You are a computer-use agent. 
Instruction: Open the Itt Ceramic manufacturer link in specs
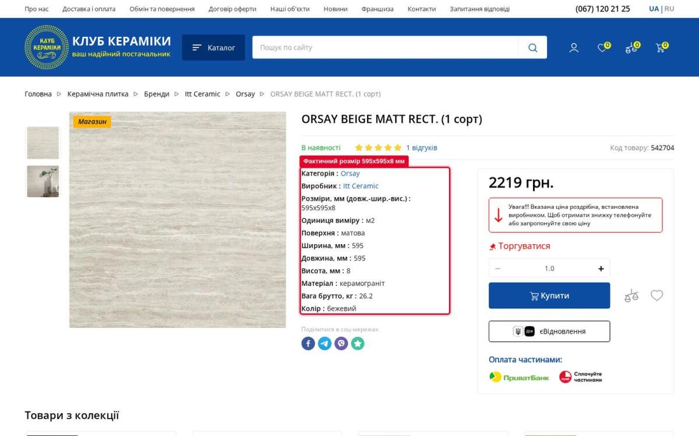point(361,186)
